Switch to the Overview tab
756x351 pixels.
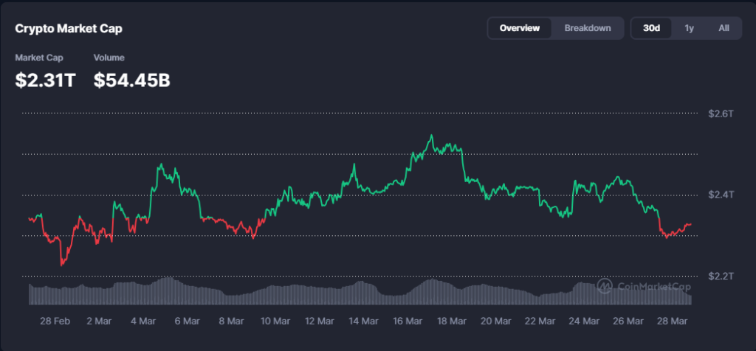pos(519,28)
